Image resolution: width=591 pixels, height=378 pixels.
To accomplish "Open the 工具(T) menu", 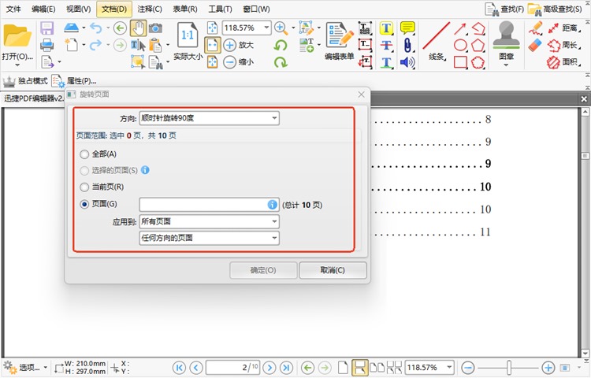I will 221,9.
